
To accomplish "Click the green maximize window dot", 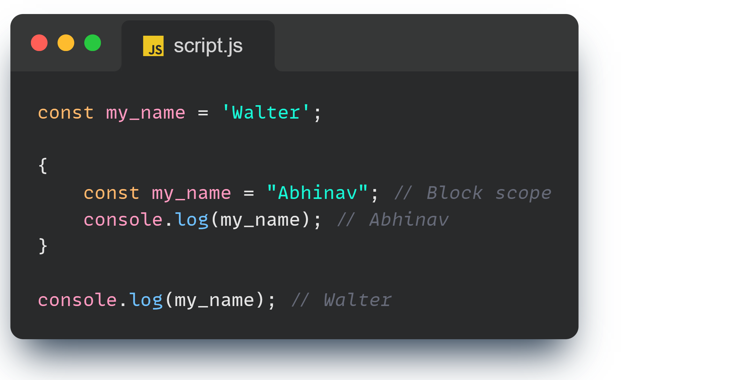I will [93, 43].
